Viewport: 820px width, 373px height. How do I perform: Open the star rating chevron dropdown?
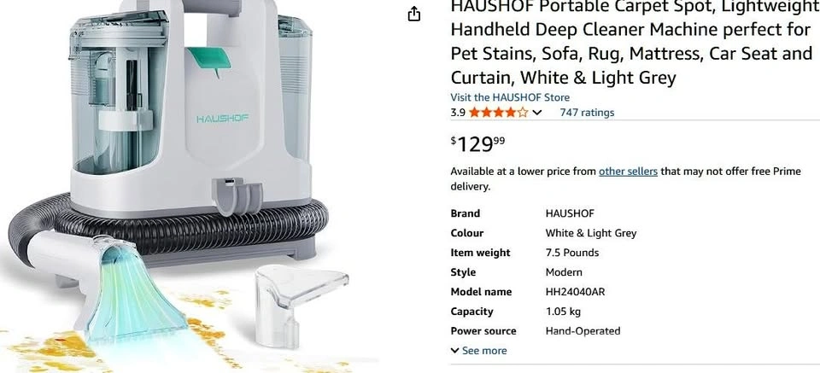pyautogui.click(x=536, y=113)
